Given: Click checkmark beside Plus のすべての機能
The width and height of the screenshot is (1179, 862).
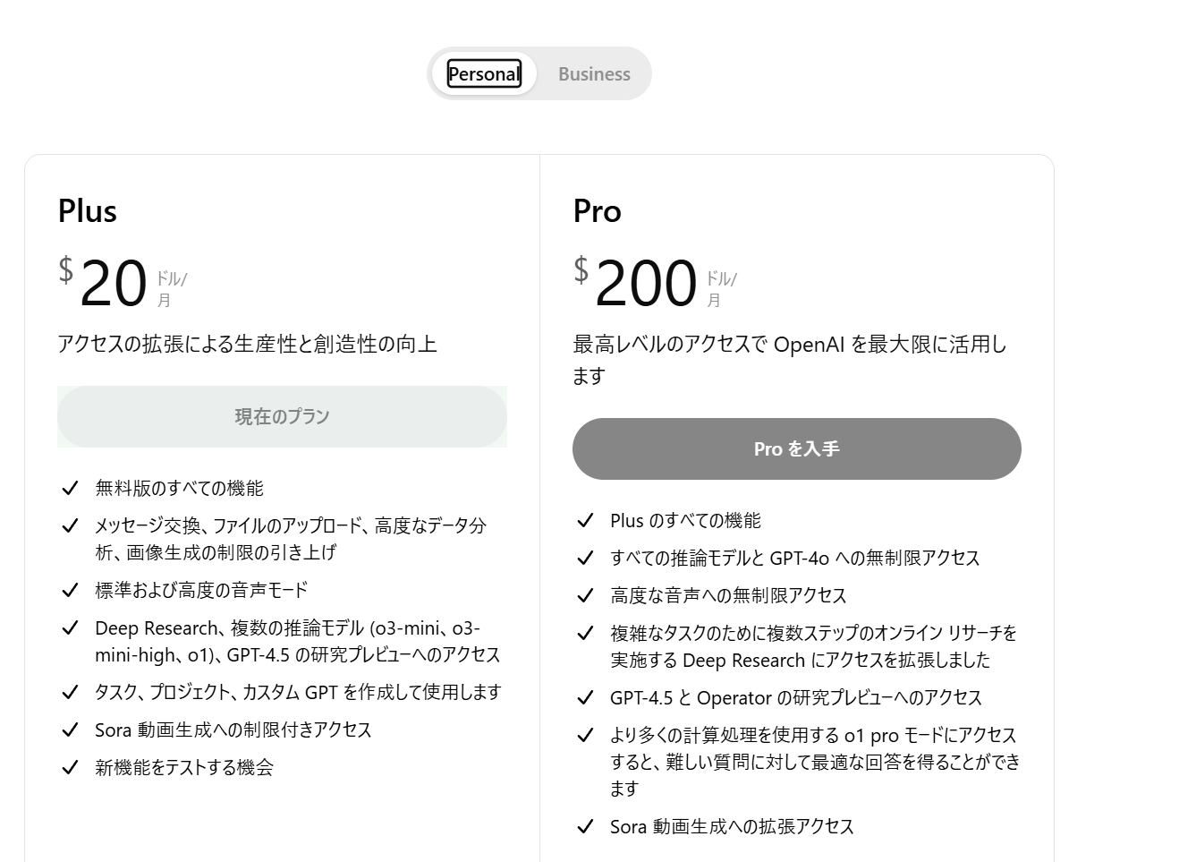Looking at the screenshot, I should click(x=585, y=520).
